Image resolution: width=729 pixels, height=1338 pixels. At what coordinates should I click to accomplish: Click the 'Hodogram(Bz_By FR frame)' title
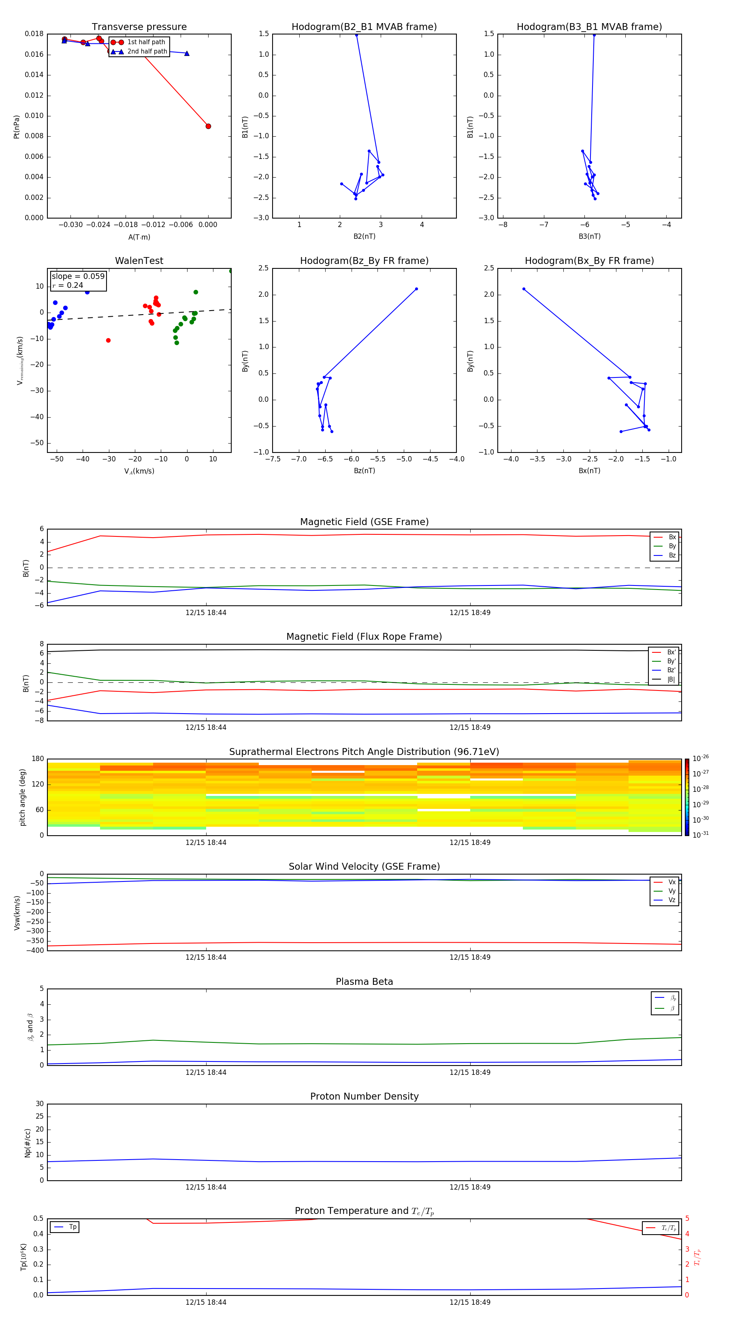[x=364, y=261]
